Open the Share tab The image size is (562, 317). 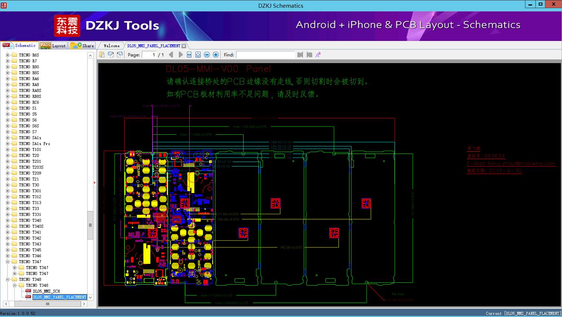tap(82, 45)
